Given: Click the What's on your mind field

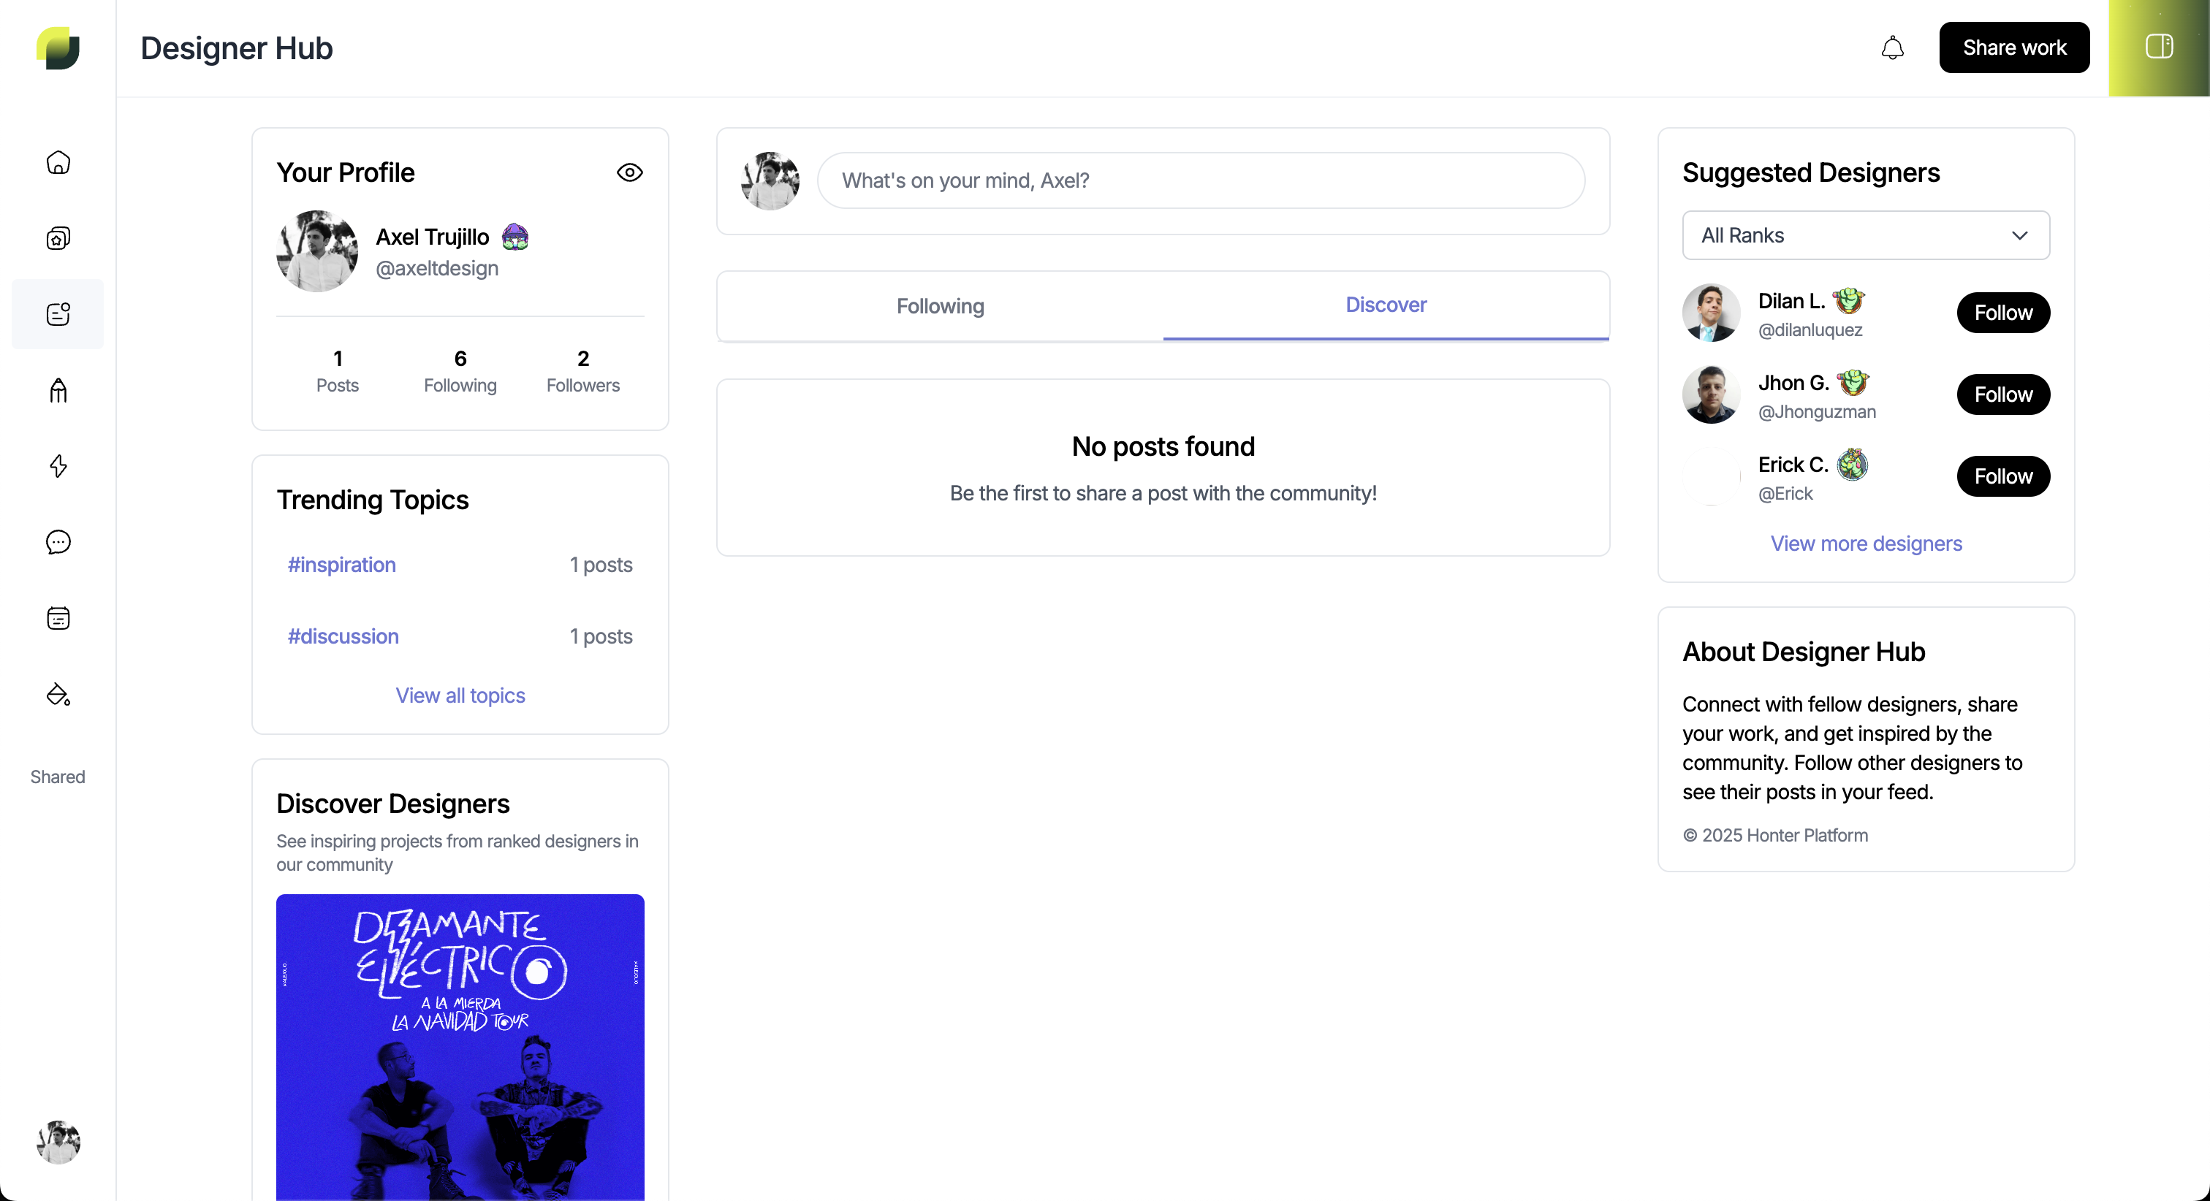Looking at the screenshot, I should pyautogui.click(x=1199, y=180).
